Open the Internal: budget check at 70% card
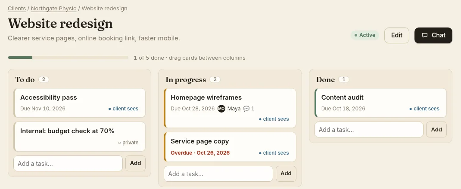461x189 pixels. pyautogui.click(x=79, y=137)
